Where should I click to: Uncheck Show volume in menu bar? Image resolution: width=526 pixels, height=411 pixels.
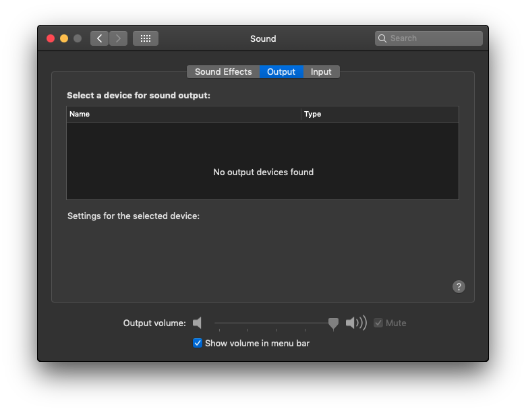tap(198, 343)
